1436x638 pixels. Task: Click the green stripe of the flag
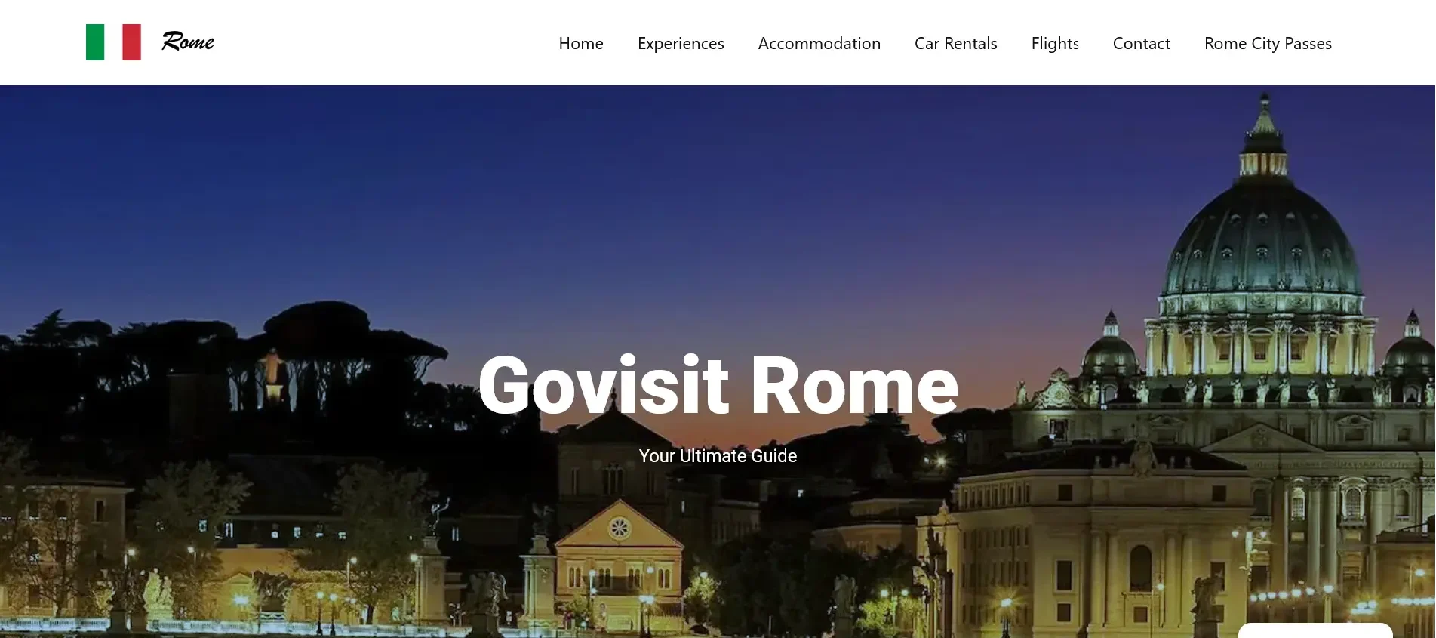pos(95,42)
